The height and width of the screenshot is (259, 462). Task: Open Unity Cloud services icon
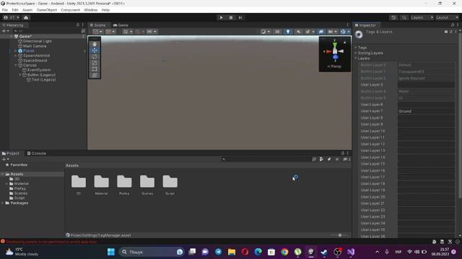click(26, 17)
